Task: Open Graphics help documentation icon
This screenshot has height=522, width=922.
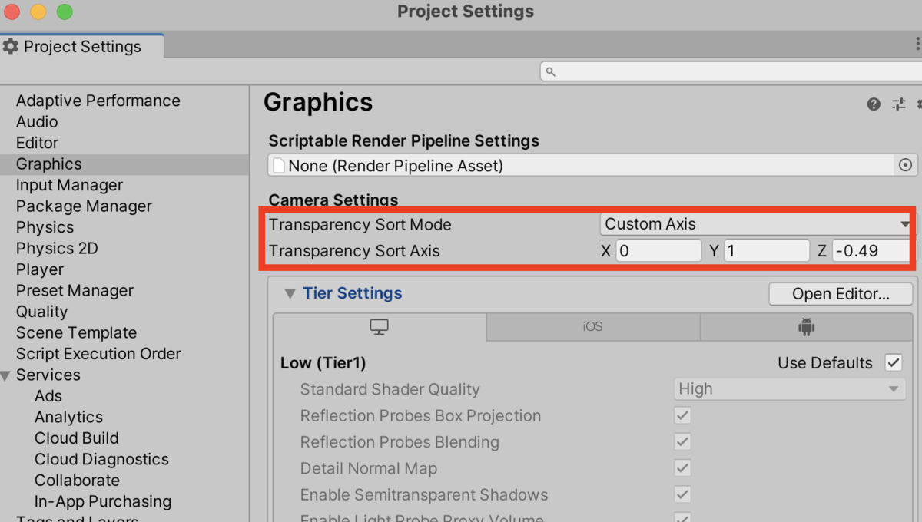Action: point(874,104)
